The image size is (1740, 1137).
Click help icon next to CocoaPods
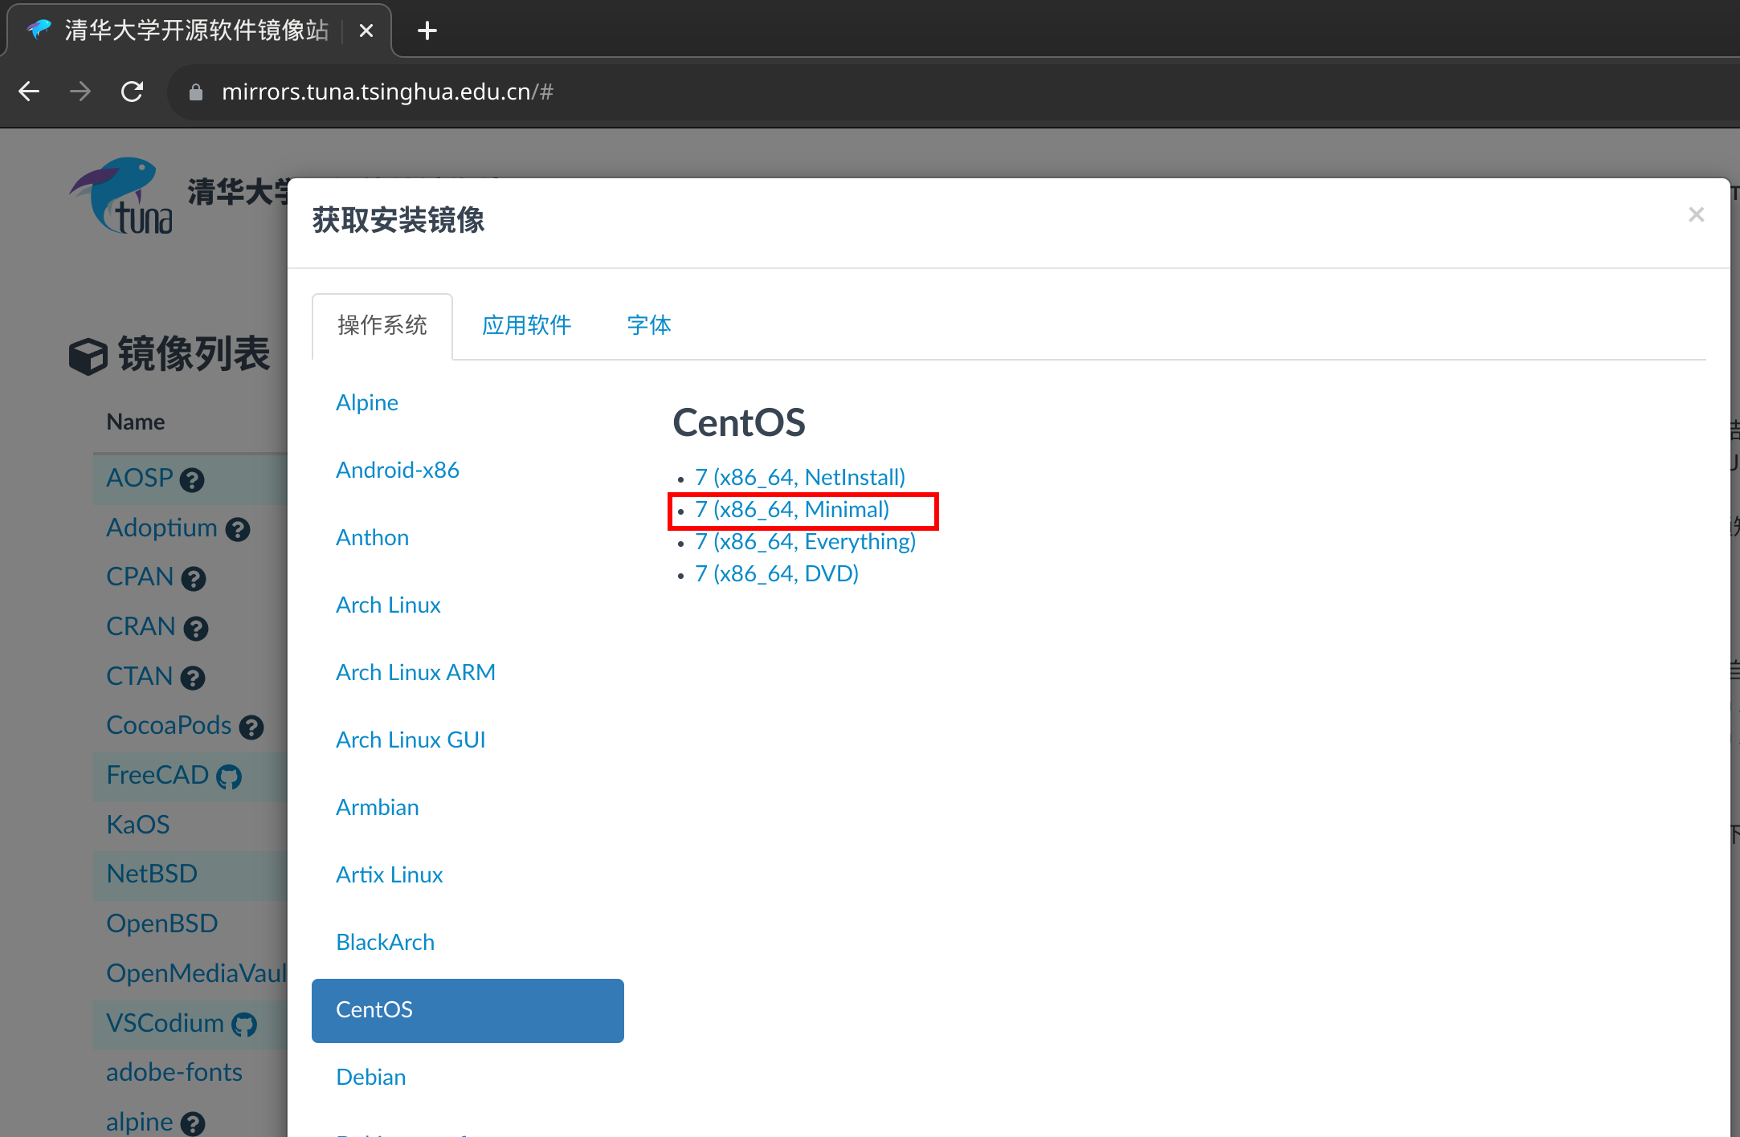(251, 727)
